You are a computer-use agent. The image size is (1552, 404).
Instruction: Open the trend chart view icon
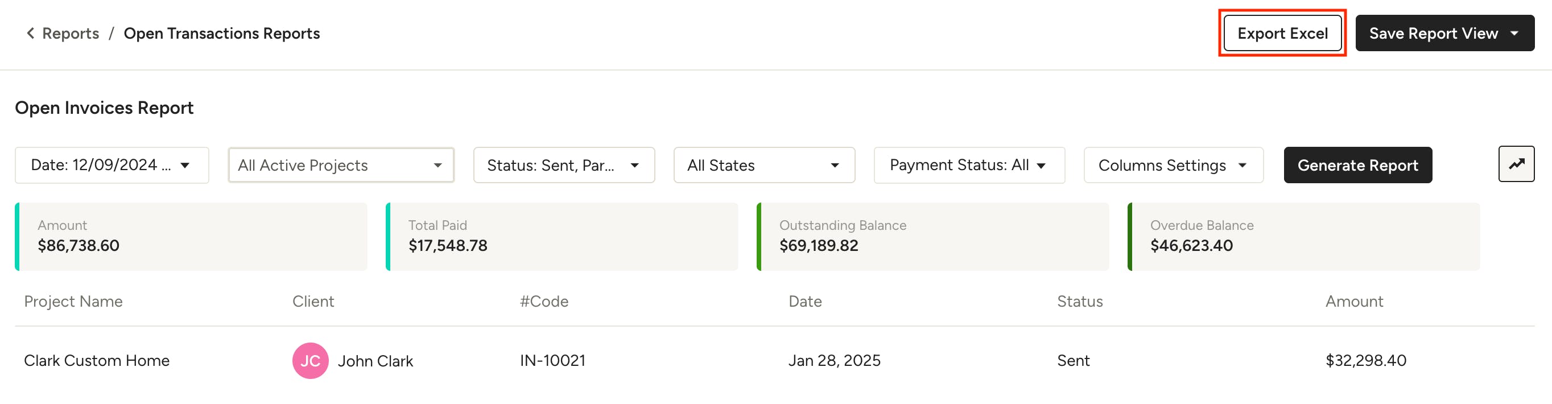pos(1516,164)
